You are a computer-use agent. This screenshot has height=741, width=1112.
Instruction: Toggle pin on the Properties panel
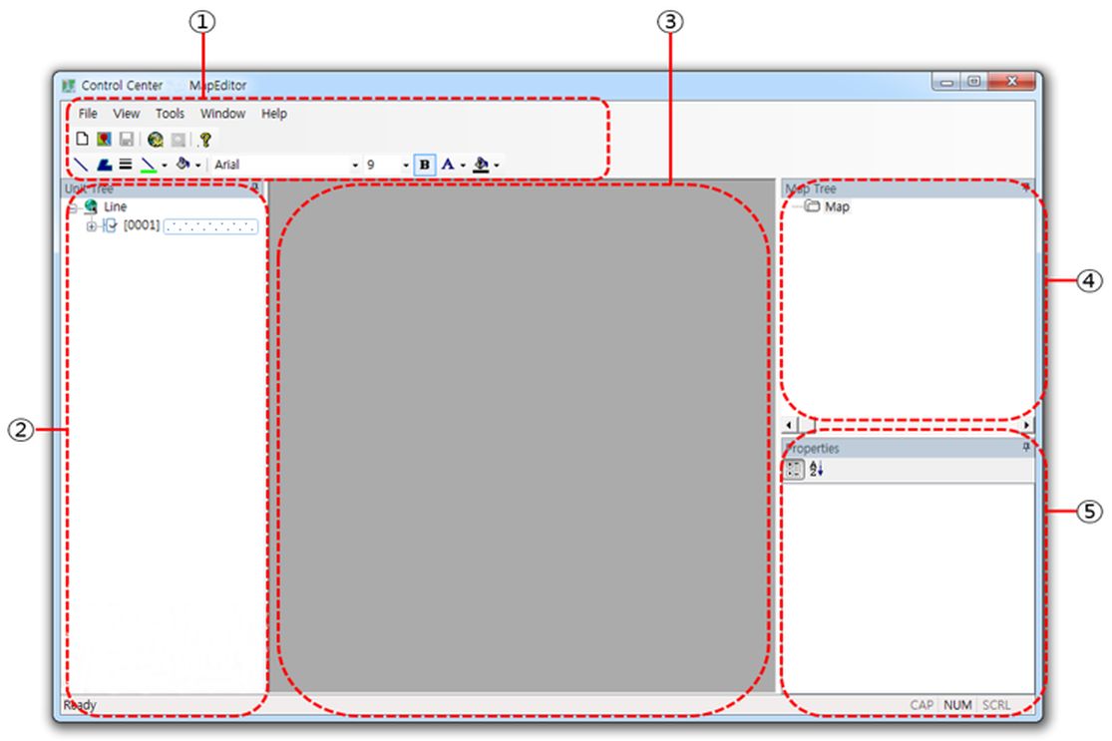point(1026,449)
